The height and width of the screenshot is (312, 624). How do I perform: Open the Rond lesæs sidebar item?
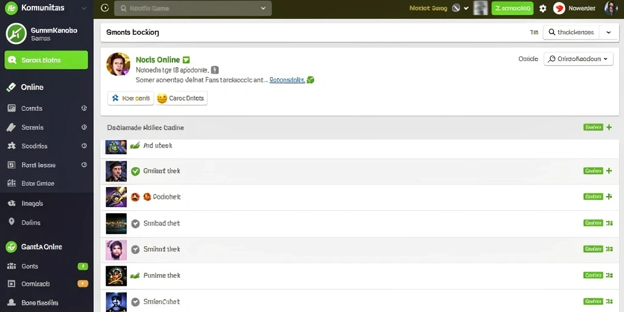[38, 165]
